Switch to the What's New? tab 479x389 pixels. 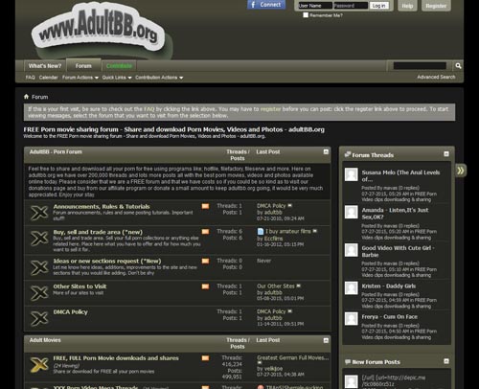click(x=45, y=66)
